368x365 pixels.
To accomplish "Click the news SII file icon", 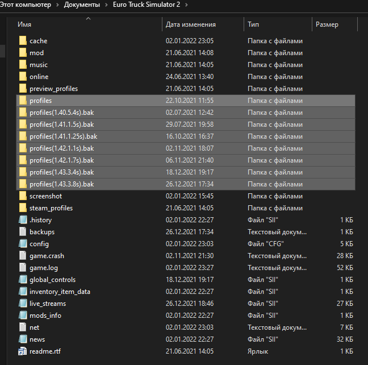I will (x=23, y=339).
